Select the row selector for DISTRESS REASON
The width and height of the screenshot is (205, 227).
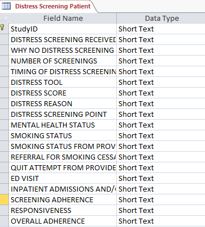coord(4,103)
